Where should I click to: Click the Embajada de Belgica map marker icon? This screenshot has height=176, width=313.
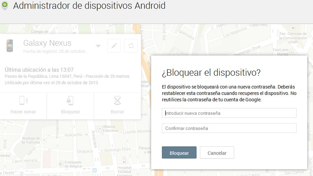[60, 164]
